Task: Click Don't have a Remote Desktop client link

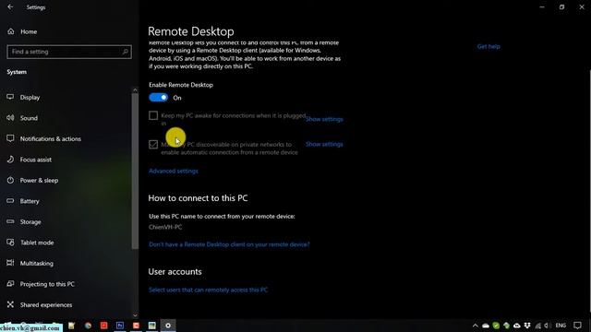Action: coord(229,244)
